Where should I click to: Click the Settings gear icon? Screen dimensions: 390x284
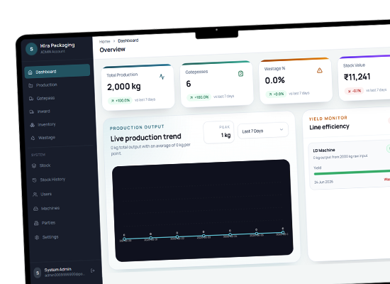(x=37, y=237)
